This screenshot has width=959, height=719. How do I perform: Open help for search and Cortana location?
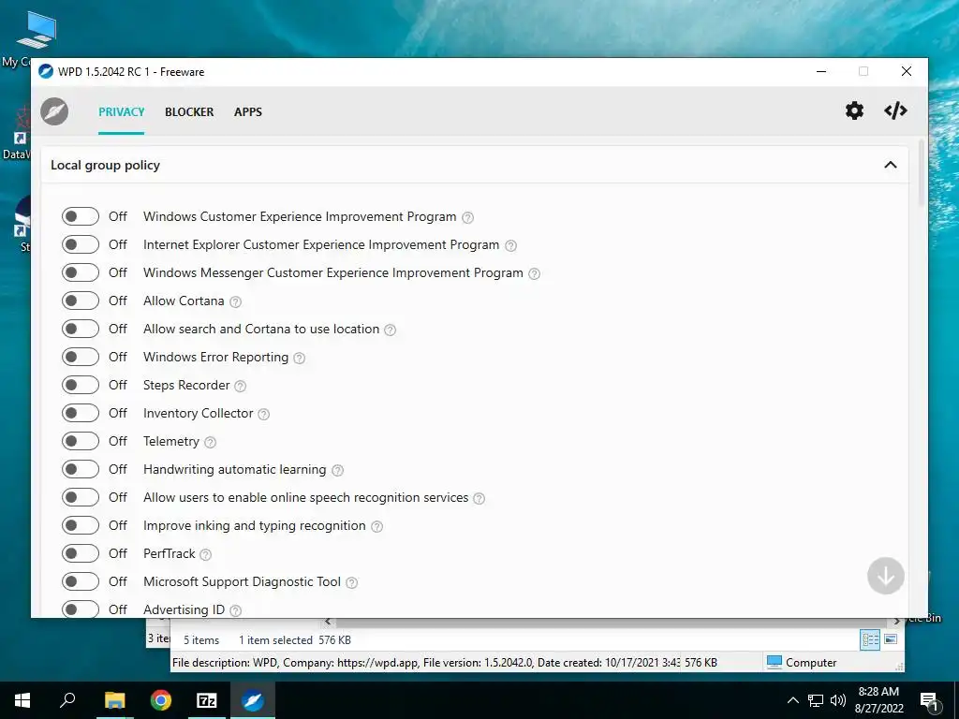coord(391,330)
